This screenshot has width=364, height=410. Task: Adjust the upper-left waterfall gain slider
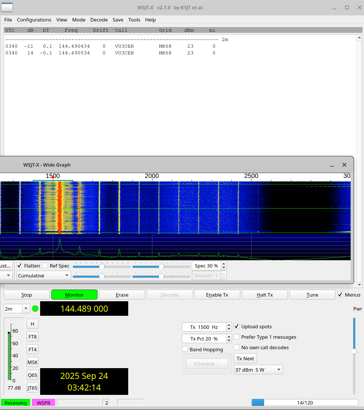click(102, 267)
